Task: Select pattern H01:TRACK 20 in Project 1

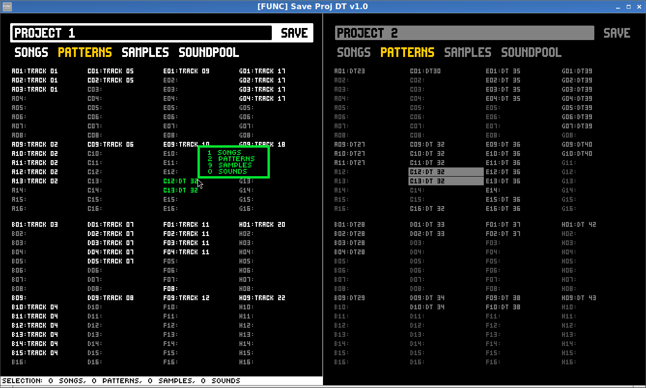Action: [x=262, y=224]
